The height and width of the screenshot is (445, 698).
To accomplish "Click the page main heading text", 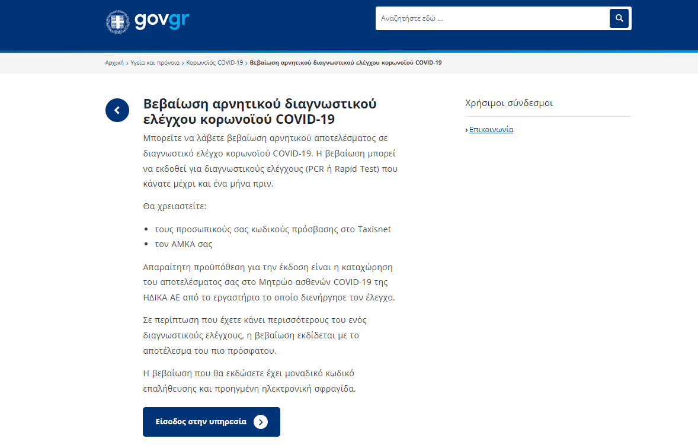I will pos(260,111).
